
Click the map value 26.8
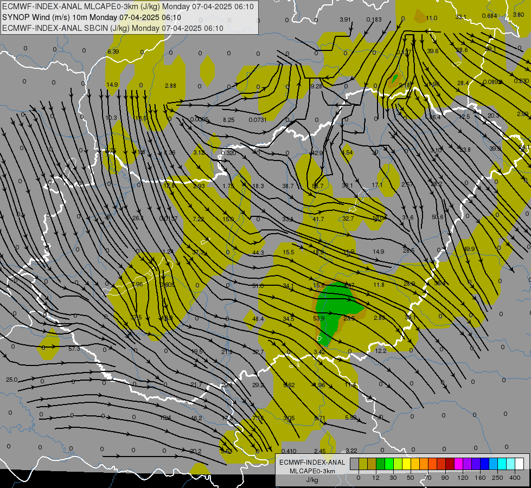click(x=138, y=218)
